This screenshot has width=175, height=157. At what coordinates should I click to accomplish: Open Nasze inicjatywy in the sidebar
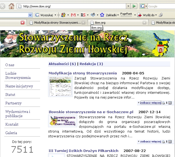pyautogui.click(x=19, y=86)
